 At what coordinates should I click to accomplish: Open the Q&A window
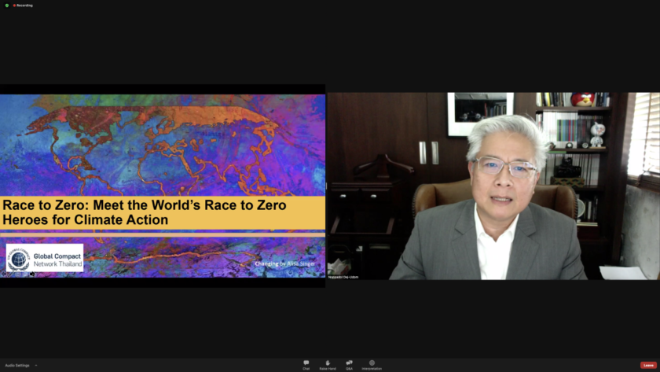tap(349, 363)
